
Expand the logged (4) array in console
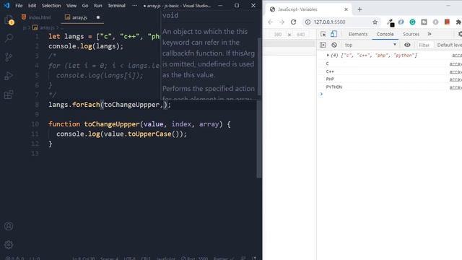(327, 56)
